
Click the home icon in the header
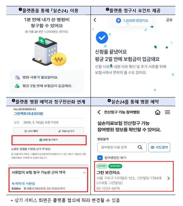[x=158, y=112]
